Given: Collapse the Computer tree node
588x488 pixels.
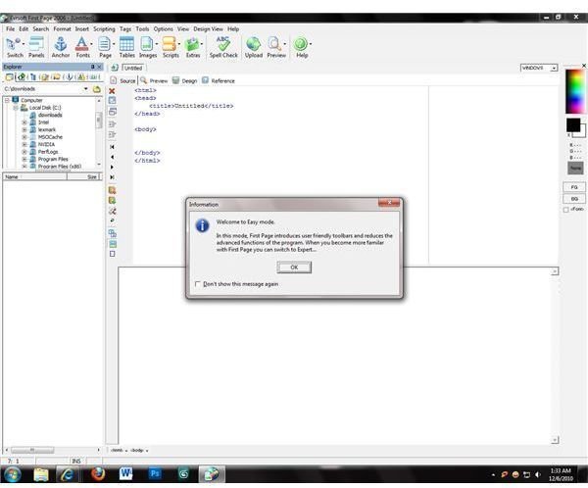Looking at the screenshot, I should (7, 100).
